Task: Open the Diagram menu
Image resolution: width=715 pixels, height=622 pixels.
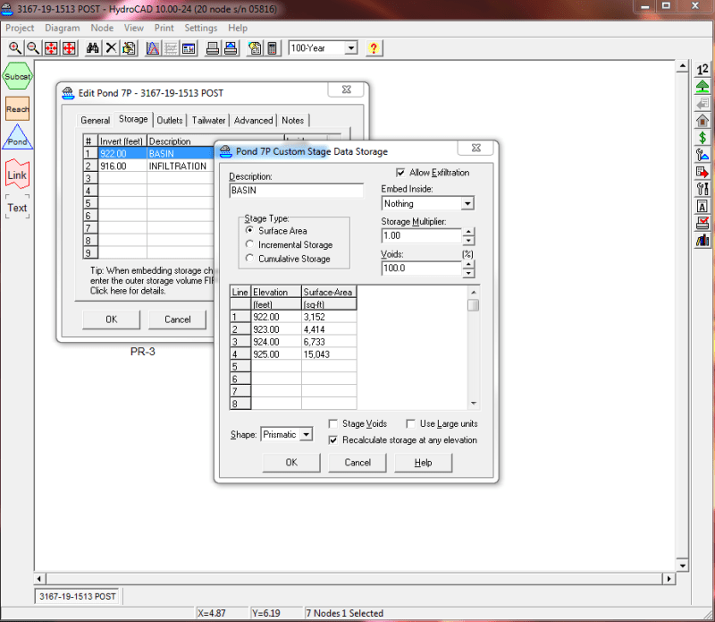Action: 62,28
